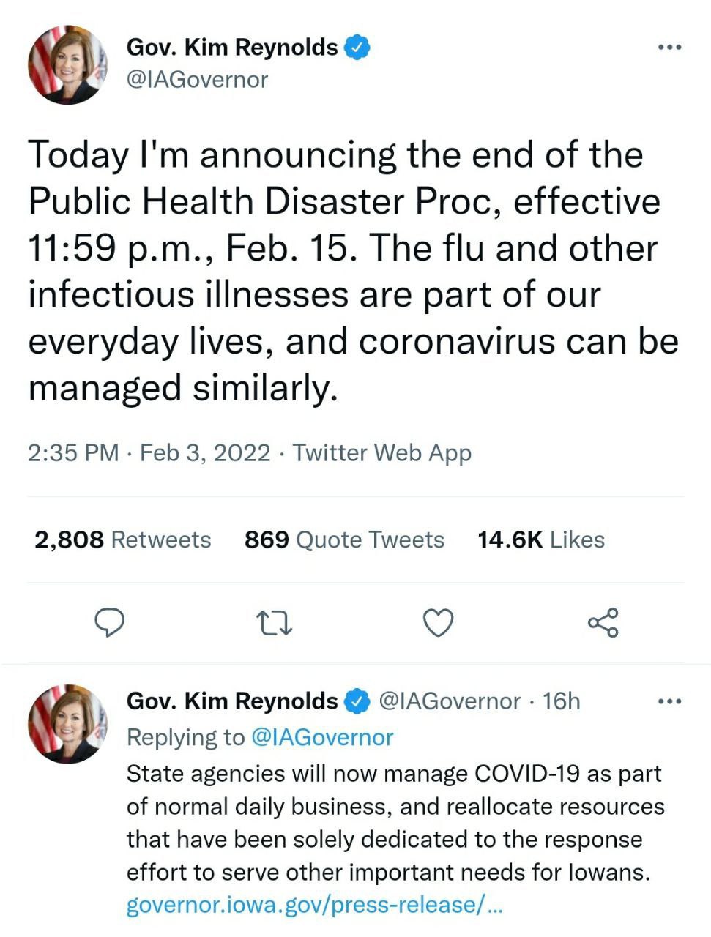The image size is (711, 937).
Task: Click the reply speech bubble icon
Action: pos(110,623)
